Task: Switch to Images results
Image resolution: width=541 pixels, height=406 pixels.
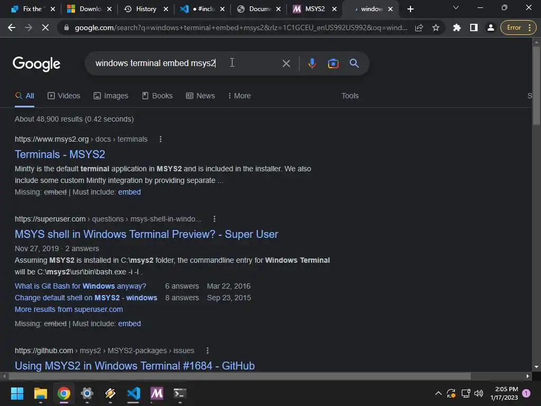Action: [111, 96]
